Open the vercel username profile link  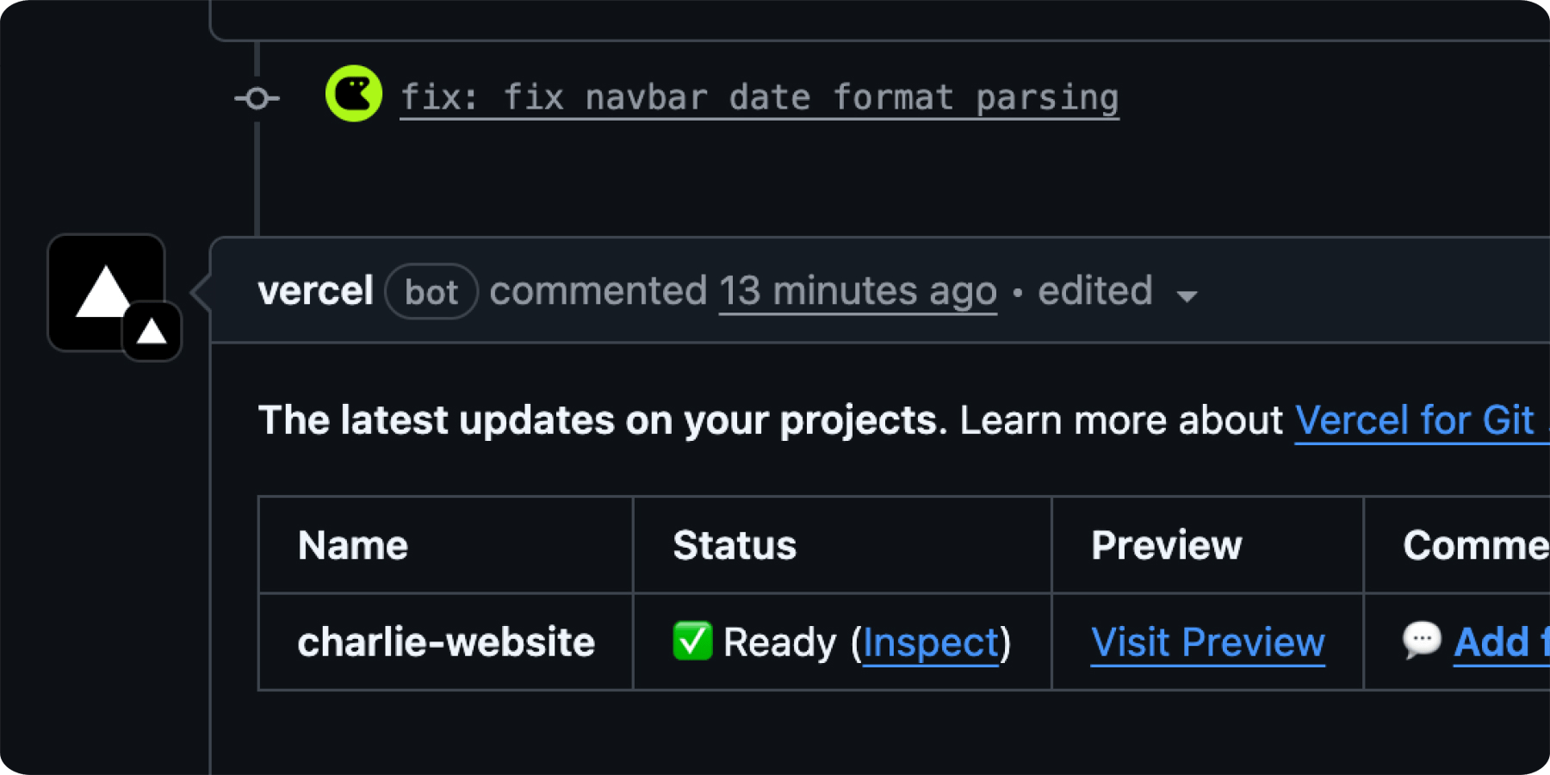click(x=315, y=291)
